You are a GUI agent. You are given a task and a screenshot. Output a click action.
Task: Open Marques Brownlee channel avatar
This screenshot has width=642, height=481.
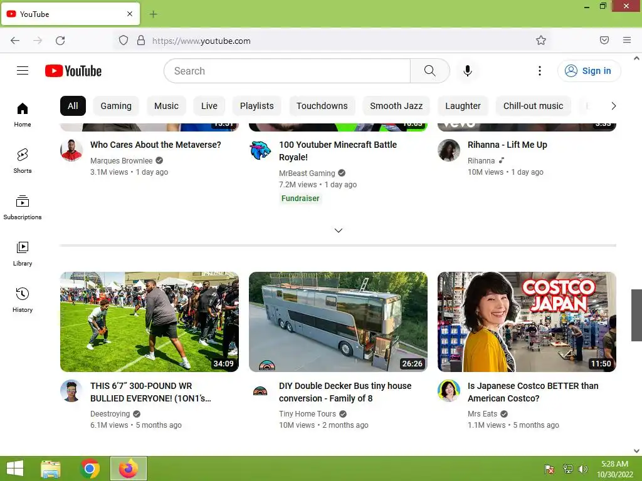[71, 150]
